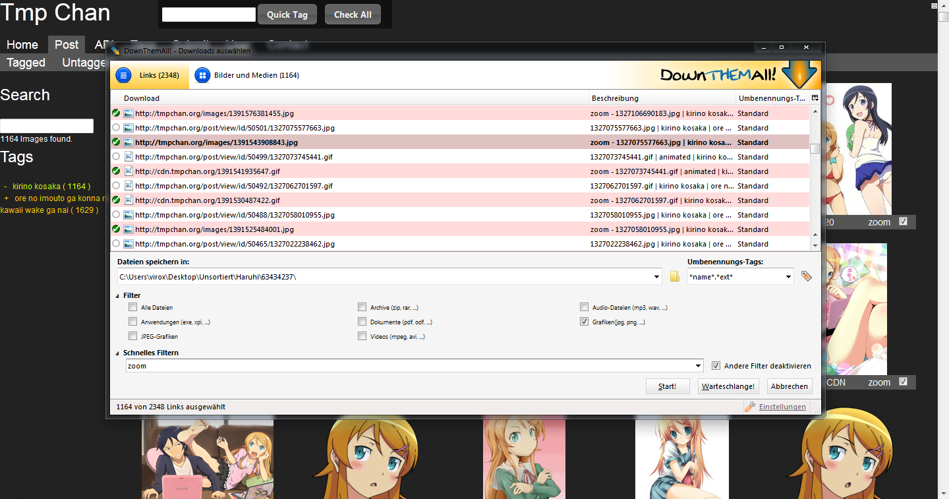
Task: Click the download list scroll-down arrow
Action: (x=815, y=245)
